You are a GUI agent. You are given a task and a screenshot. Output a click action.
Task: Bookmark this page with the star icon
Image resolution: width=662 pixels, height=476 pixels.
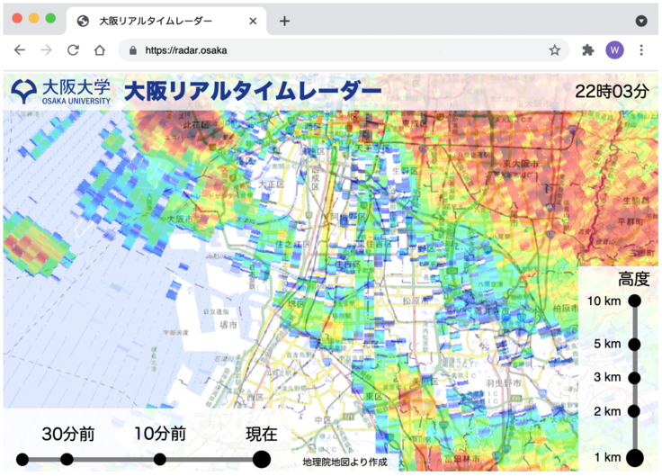[555, 50]
